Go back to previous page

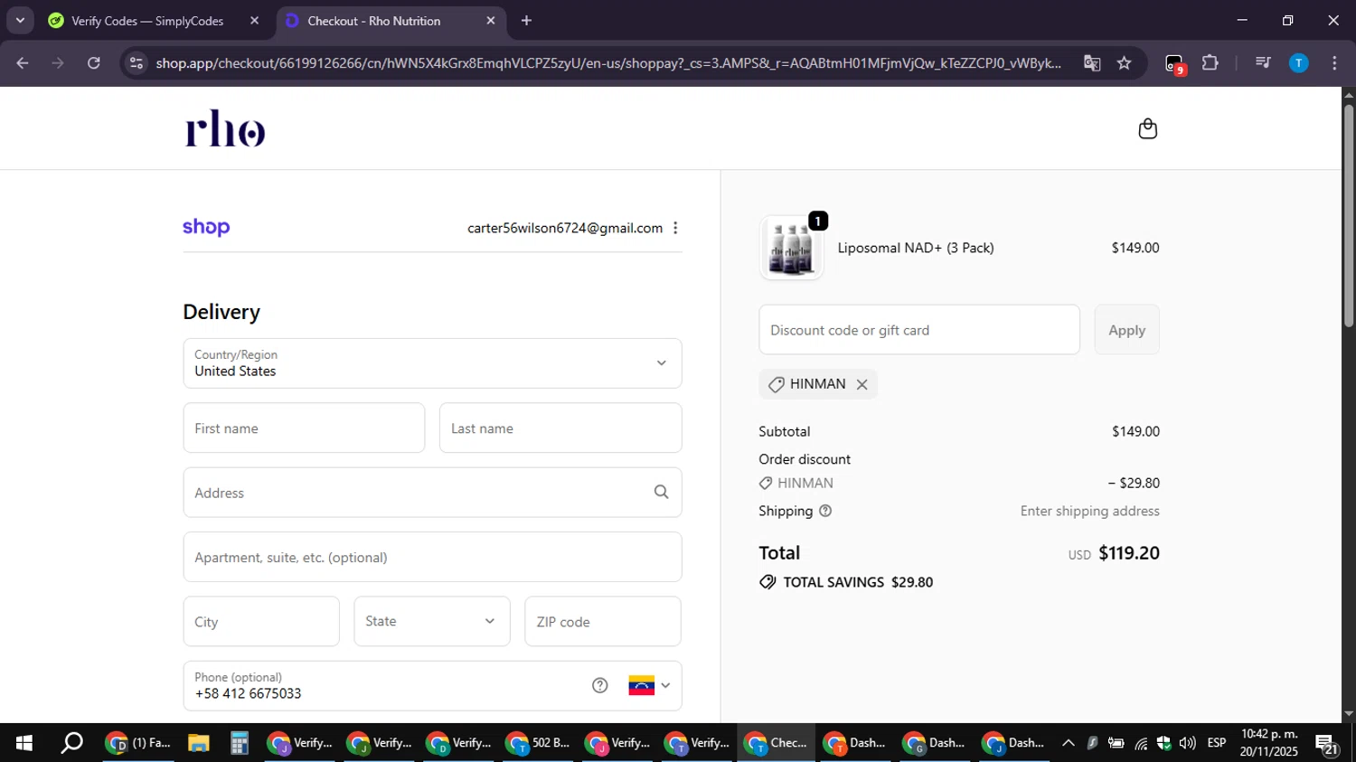click(x=23, y=62)
